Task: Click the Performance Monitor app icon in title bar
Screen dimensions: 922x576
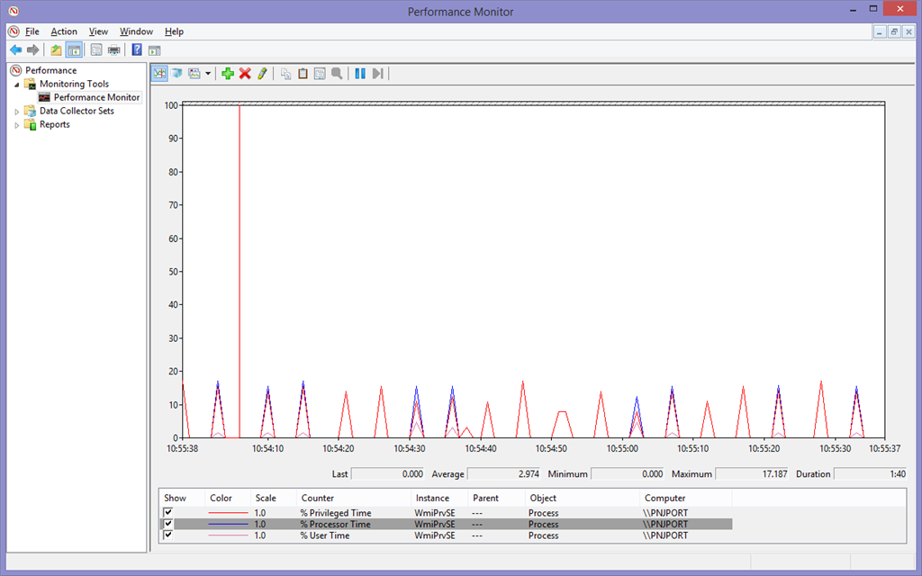Action: 14,11
